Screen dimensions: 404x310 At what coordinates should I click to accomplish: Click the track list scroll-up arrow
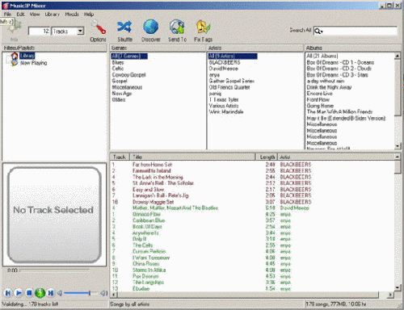(x=398, y=157)
